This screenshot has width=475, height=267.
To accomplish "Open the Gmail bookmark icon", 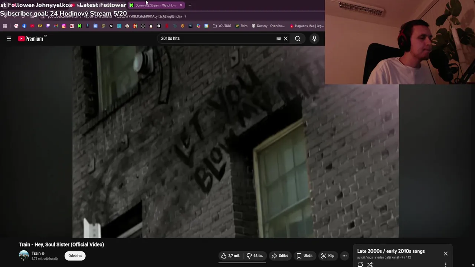I will [x=56, y=26].
